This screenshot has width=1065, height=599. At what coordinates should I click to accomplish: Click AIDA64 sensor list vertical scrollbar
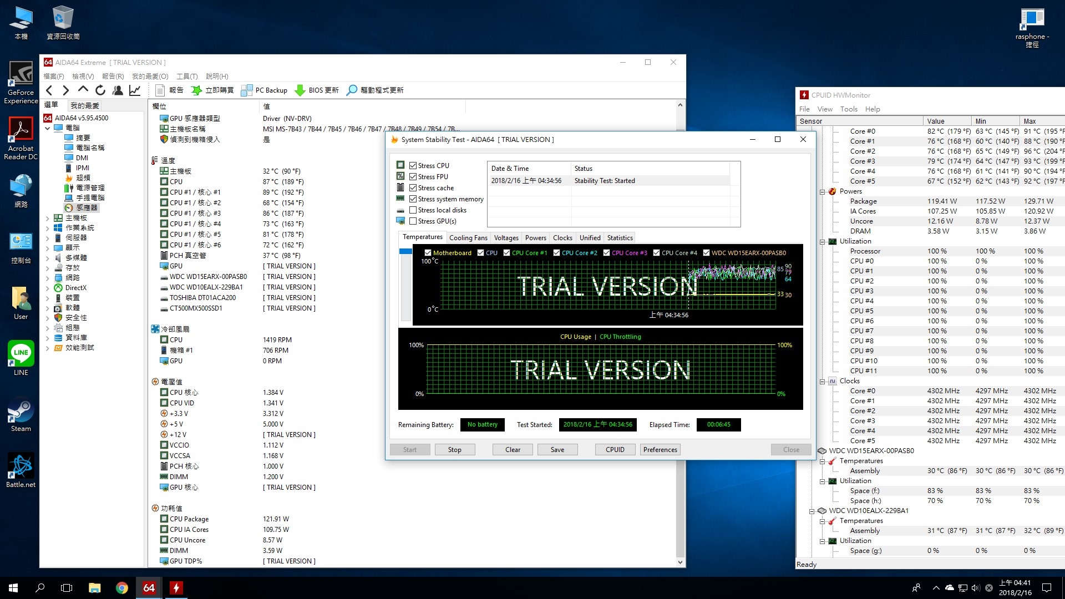pyautogui.click(x=681, y=333)
